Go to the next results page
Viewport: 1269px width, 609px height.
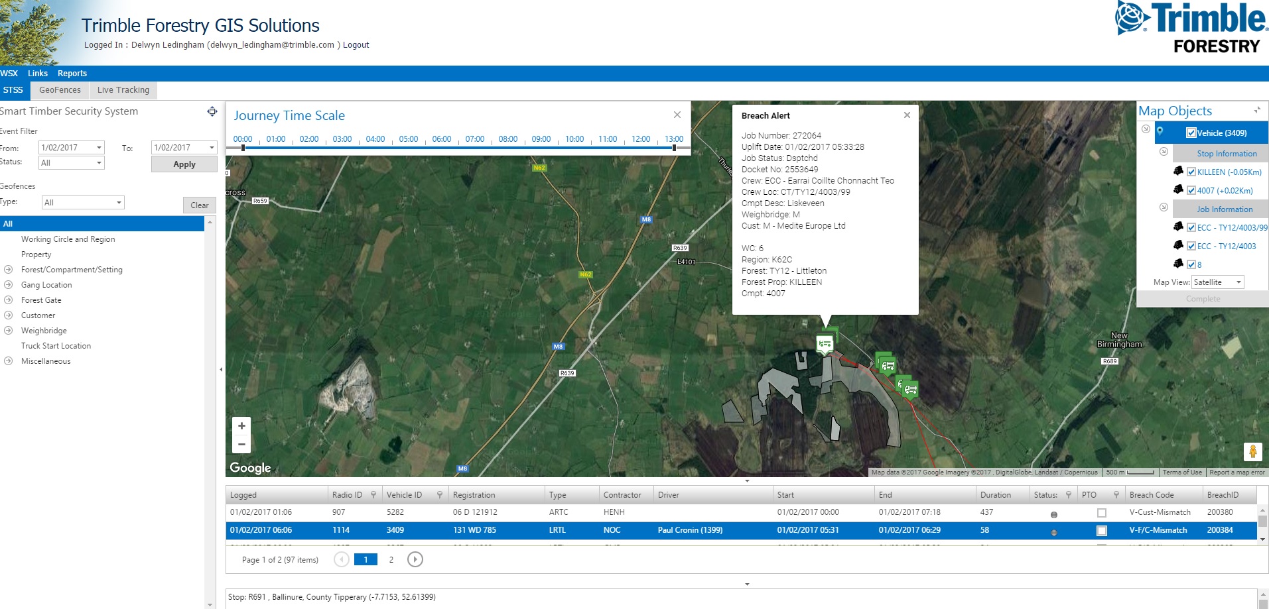[x=415, y=559]
